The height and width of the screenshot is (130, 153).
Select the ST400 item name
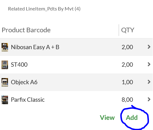click(19, 65)
